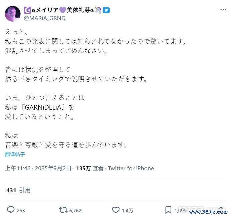The height and width of the screenshot is (217, 230).
Task: Bookmark this tweet using the bookmark icon
Action: pyautogui.click(x=169, y=210)
